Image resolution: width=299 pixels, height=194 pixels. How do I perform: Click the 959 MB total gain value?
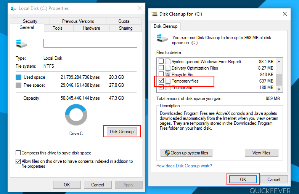pyautogui.click(x=273, y=98)
